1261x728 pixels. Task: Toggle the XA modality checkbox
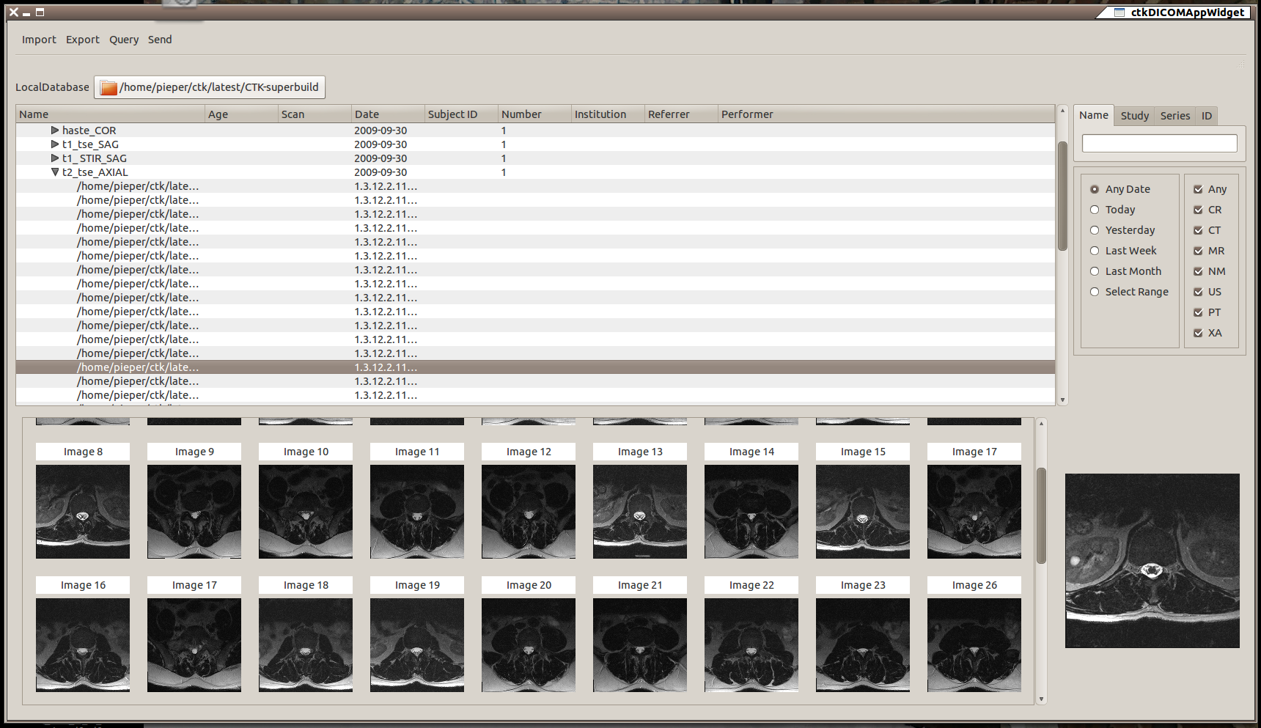click(1198, 333)
